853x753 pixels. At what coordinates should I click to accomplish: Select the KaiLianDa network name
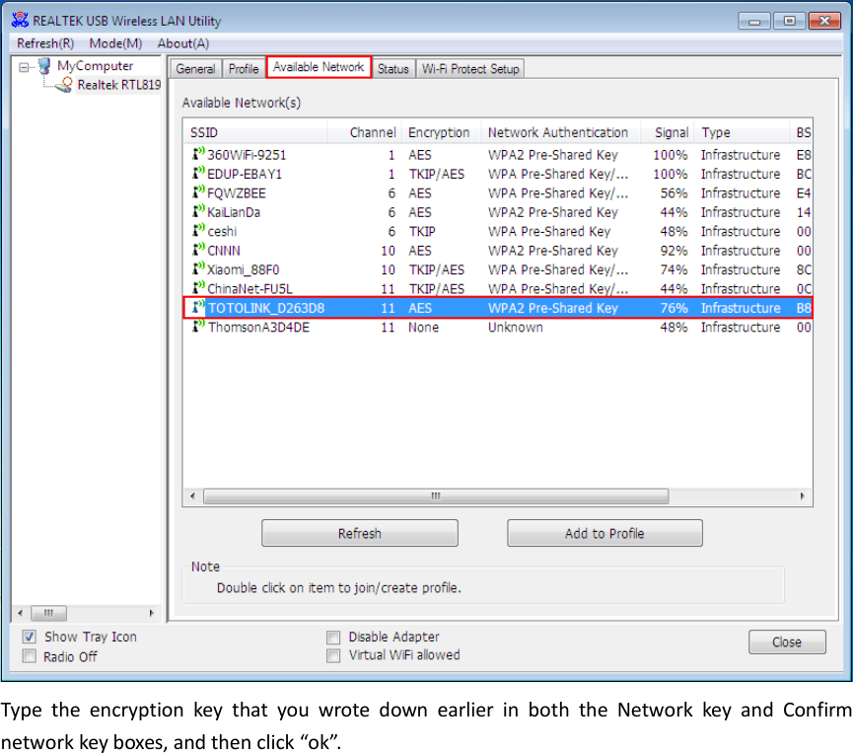[234, 212]
